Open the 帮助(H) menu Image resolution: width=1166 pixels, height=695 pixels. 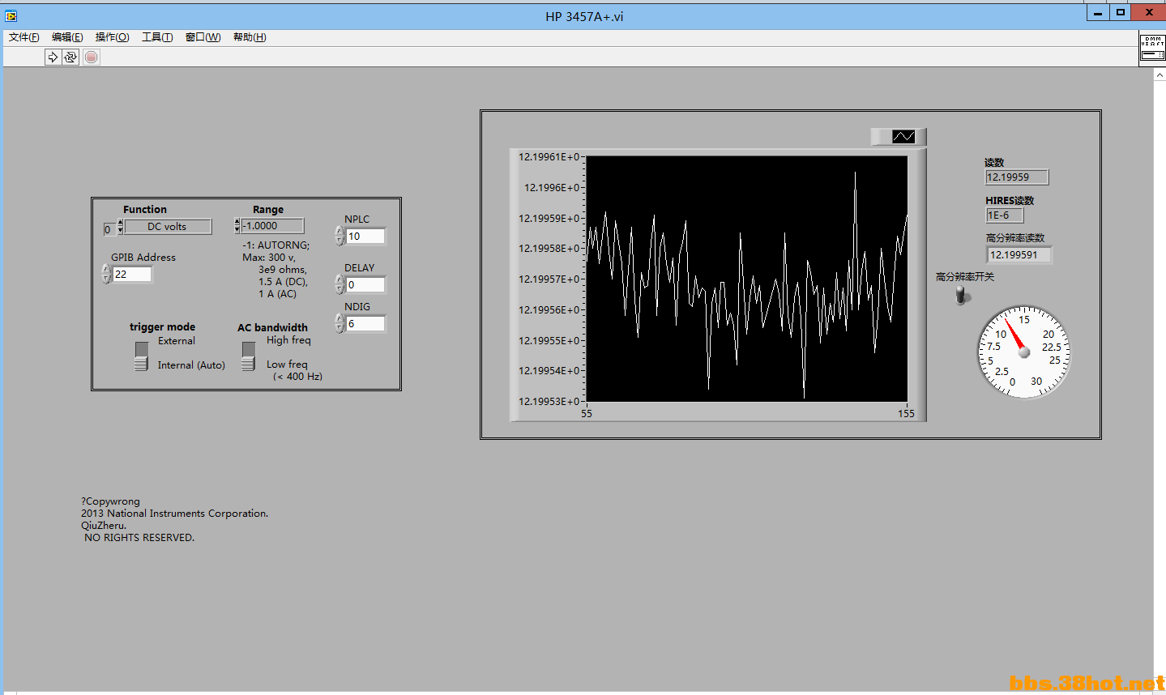pyautogui.click(x=250, y=37)
